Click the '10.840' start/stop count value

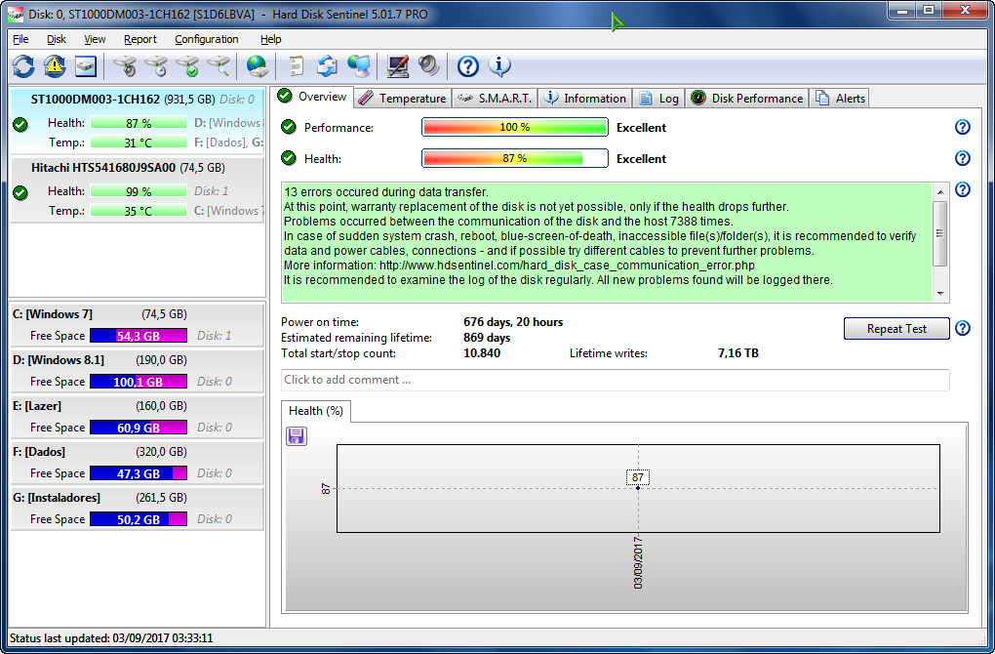tap(482, 353)
